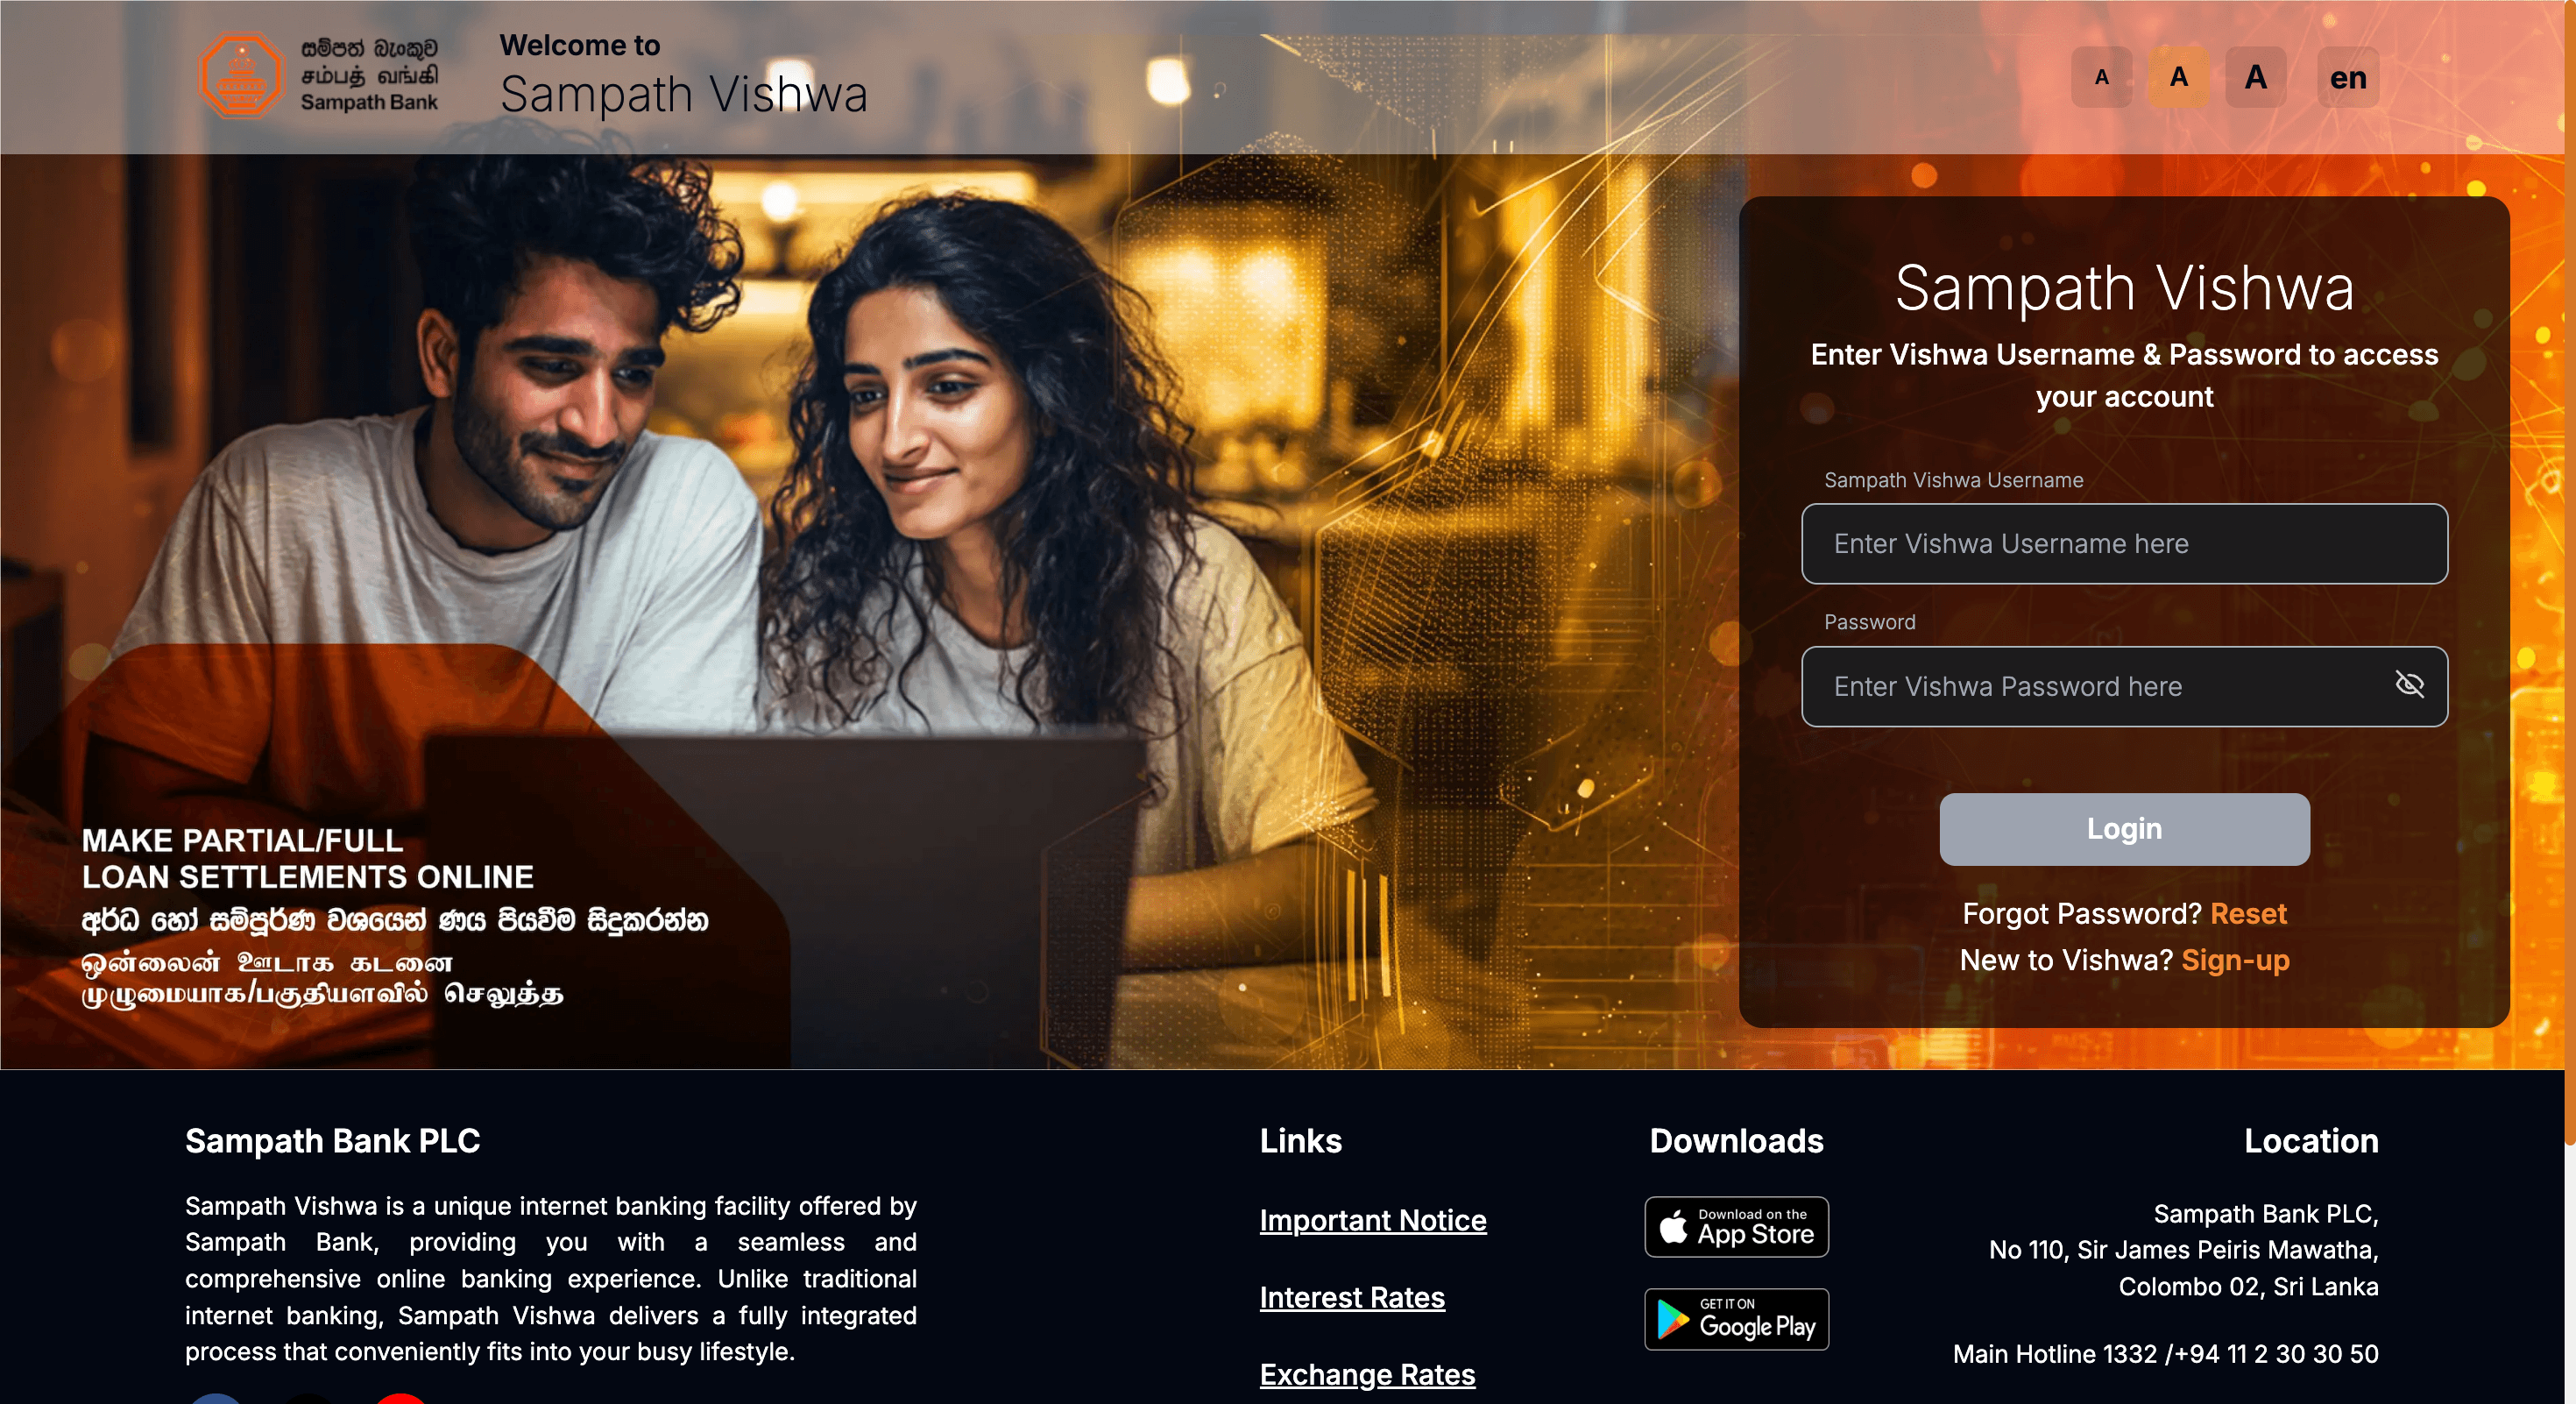2576x1404 pixels.
Task: Open the Sign-up link
Action: 2235,960
